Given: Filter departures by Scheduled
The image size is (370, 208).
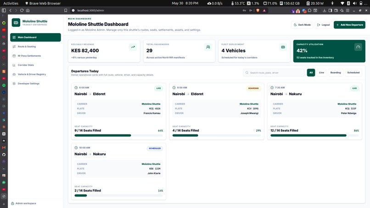Looking at the screenshot, I should click(x=353, y=73).
